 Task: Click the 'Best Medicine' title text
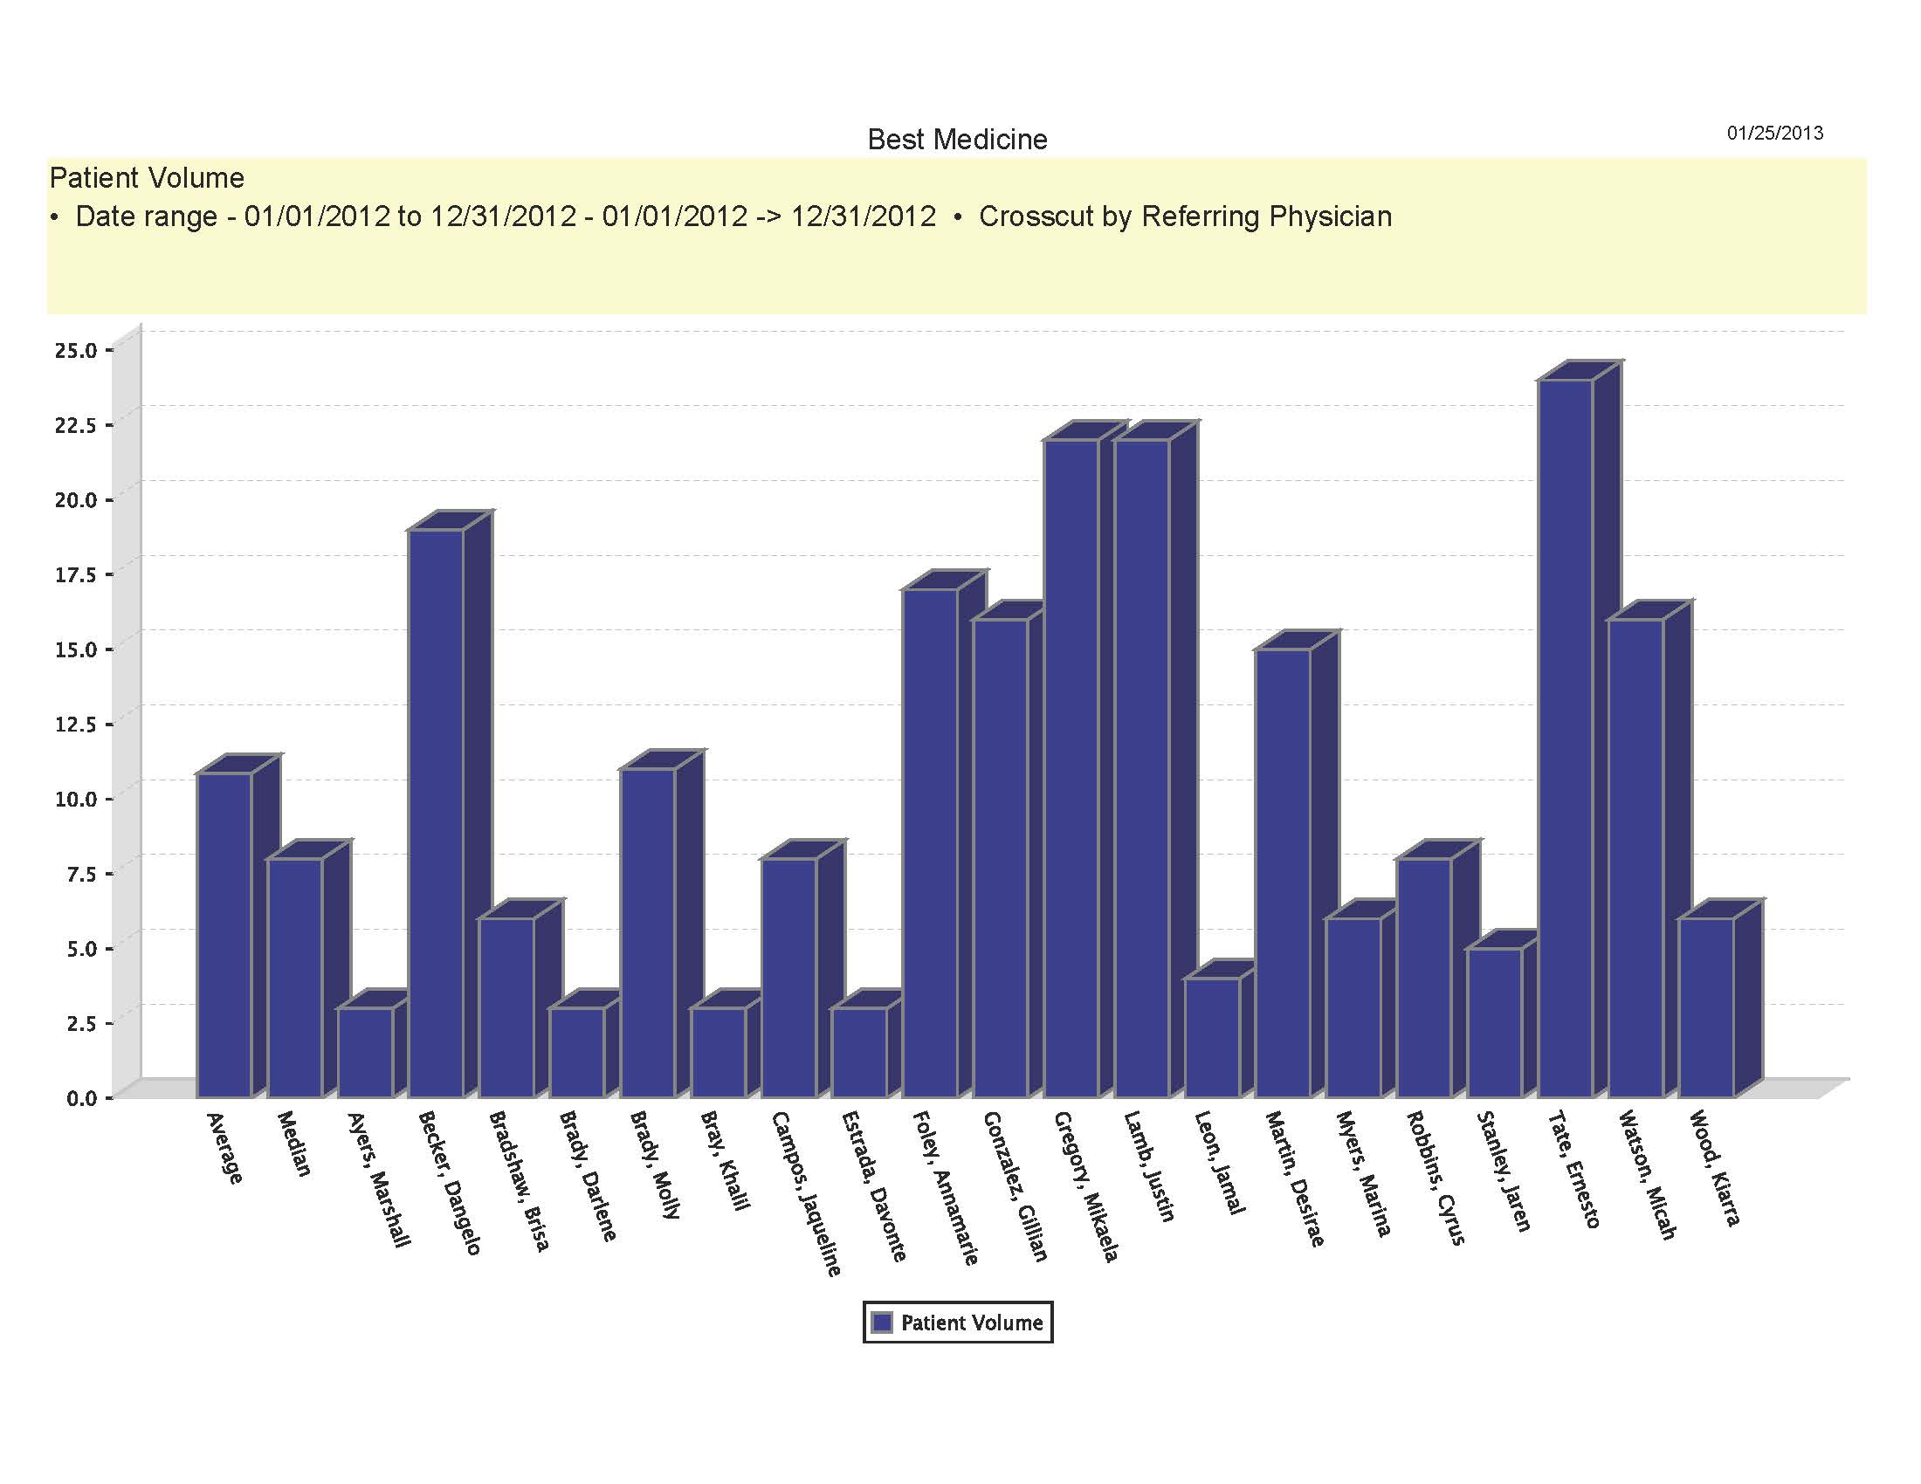tap(957, 140)
